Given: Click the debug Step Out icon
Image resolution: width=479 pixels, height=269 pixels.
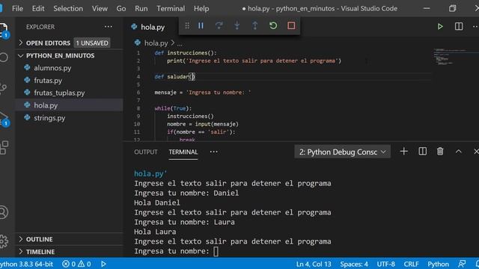Looking at the screenshot, I should coord(254,25).
